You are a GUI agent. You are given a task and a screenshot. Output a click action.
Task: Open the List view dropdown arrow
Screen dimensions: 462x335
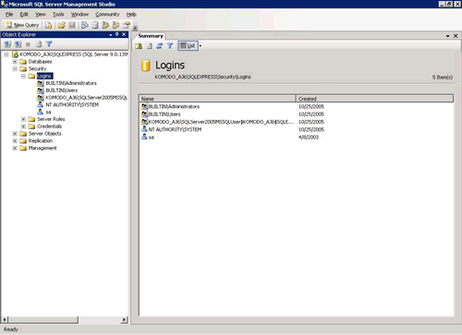pyautogui.click(x=201, y=46)
